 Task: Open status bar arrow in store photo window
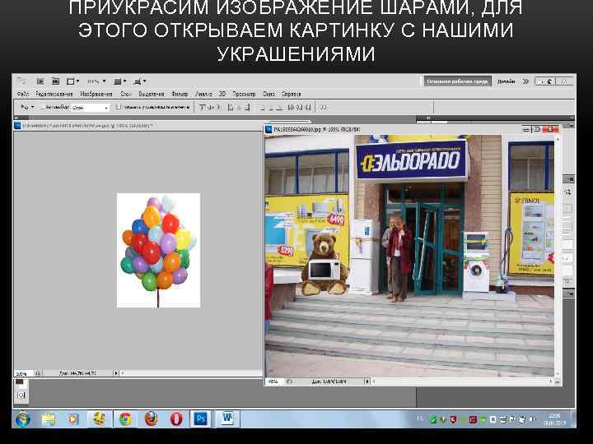point(367,382)
